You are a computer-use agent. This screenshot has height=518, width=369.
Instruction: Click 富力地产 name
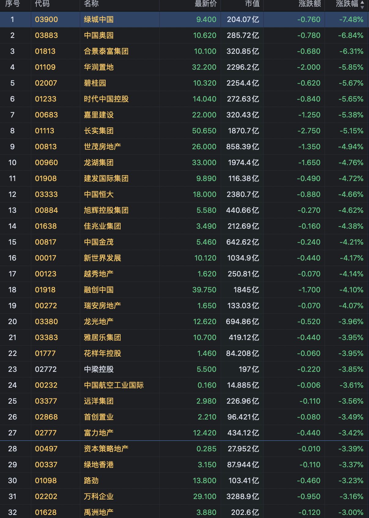99,433
